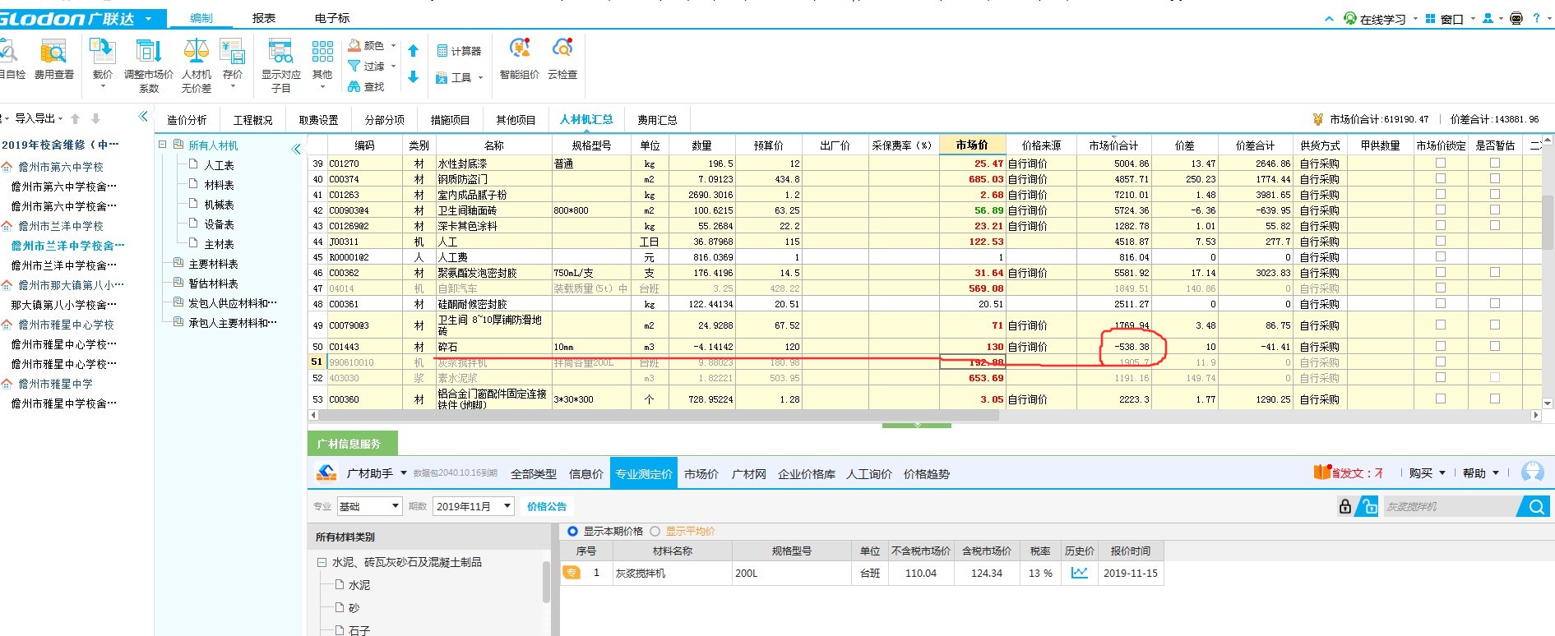The image size is (1555, 636).
Task: Move row up with the blue up arrow
Action: [x=414, y=51]
